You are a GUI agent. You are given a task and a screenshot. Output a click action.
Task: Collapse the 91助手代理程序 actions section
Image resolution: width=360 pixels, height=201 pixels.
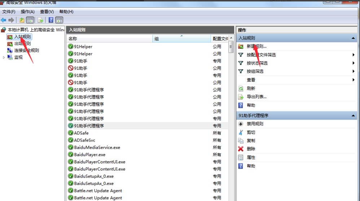[x=353, y=116]
